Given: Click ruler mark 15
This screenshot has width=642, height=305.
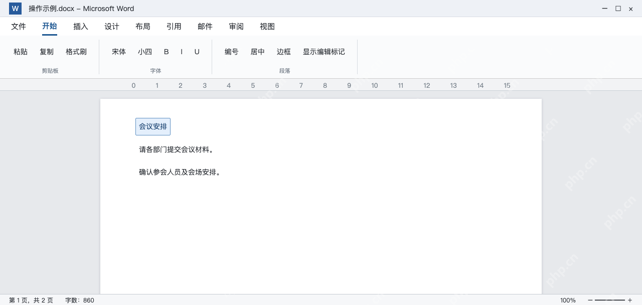Looking at the screenshot, I should [507, 85].
